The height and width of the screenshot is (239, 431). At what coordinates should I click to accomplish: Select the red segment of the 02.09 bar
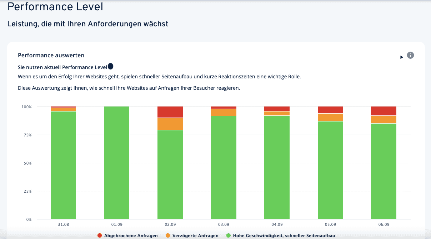(170, 112)
